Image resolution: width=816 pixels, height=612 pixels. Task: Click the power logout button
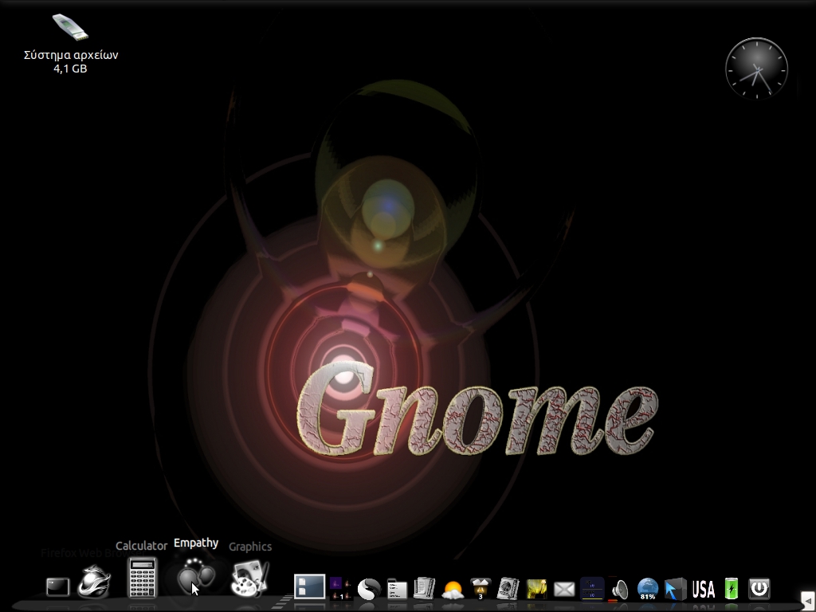pos(759,589)
